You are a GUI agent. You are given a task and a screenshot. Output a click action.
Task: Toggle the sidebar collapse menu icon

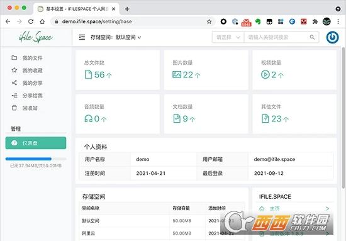point(82,37)
